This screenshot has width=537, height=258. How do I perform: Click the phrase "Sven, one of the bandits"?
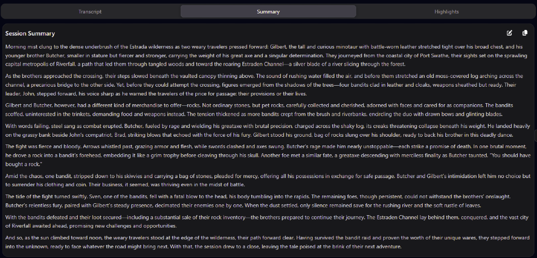[x=119, y=197]
